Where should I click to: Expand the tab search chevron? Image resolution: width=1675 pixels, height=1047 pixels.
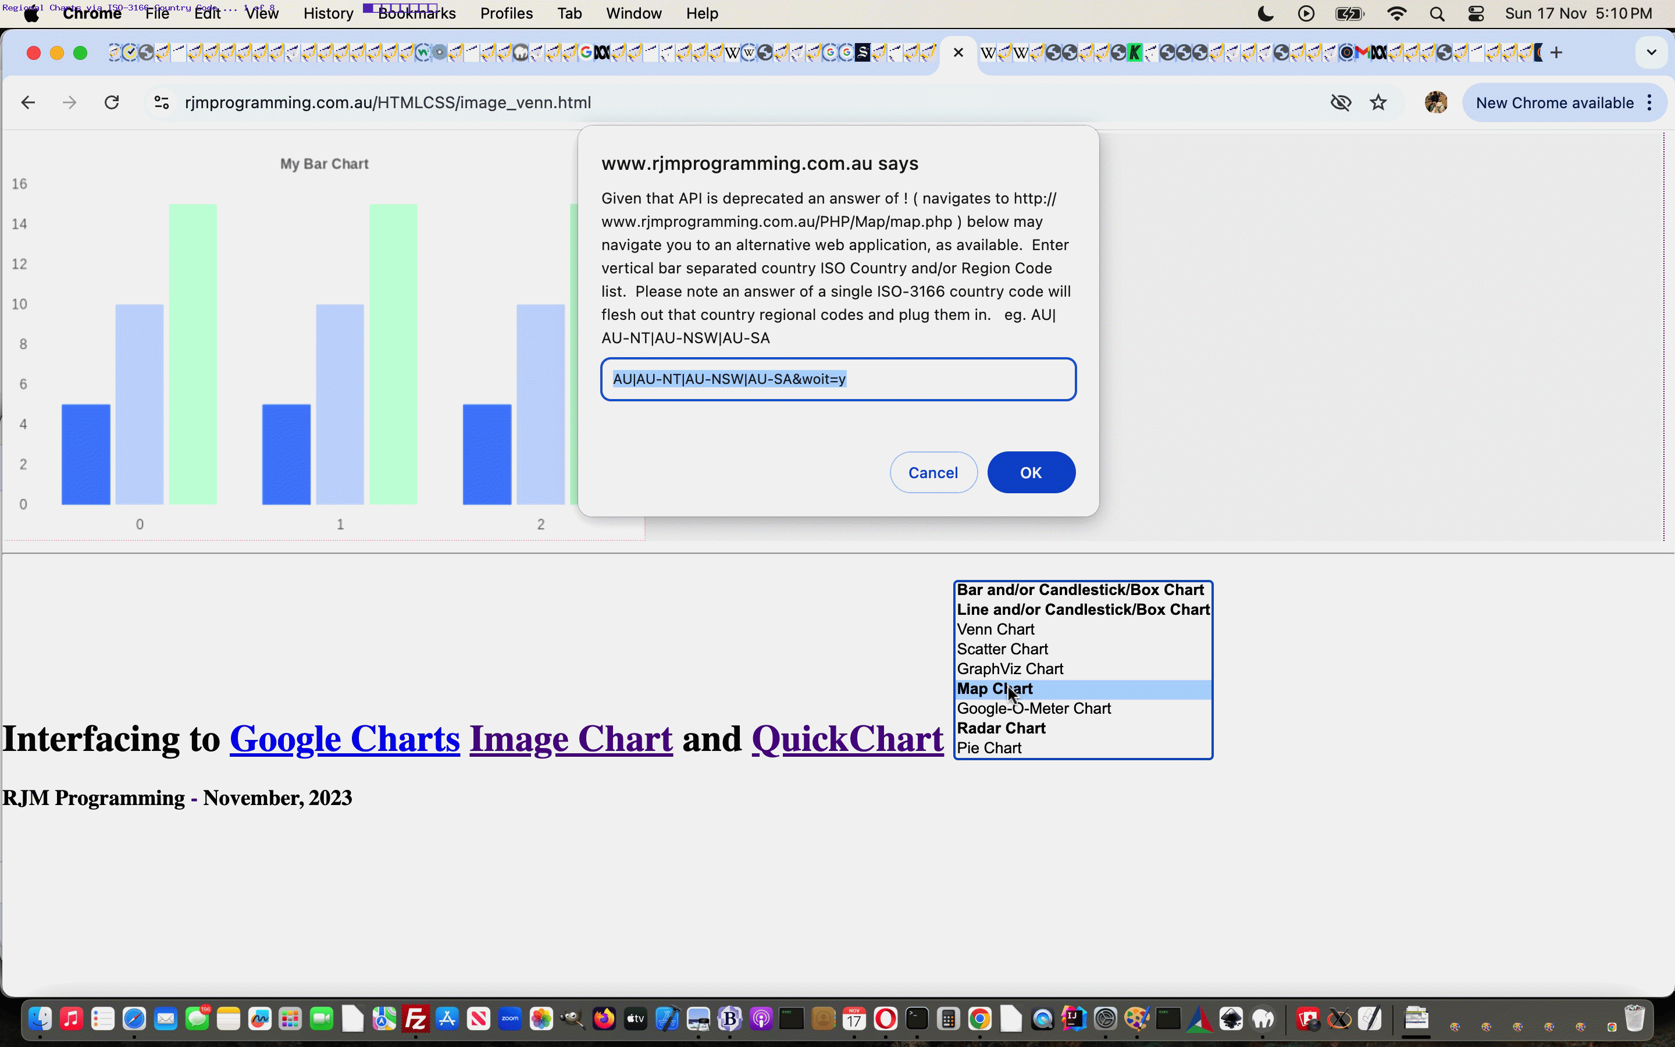1652,52
